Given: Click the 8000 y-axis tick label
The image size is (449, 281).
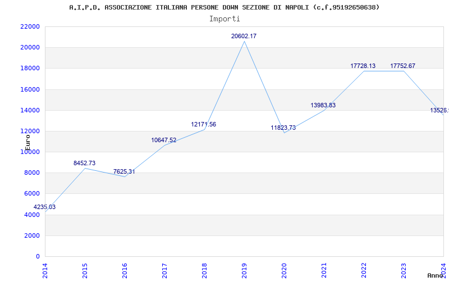Looking at the screenshot, I should [x=31, y=173].
